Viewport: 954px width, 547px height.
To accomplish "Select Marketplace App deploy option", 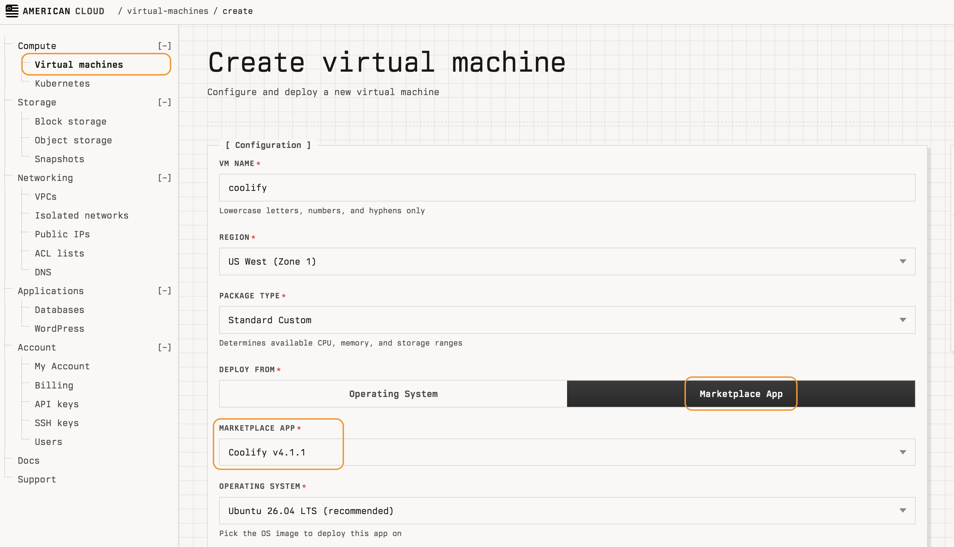I will [x=741, y=394].
